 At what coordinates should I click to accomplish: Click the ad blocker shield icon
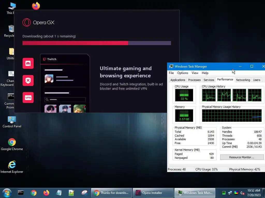click(x=28, y=80)
